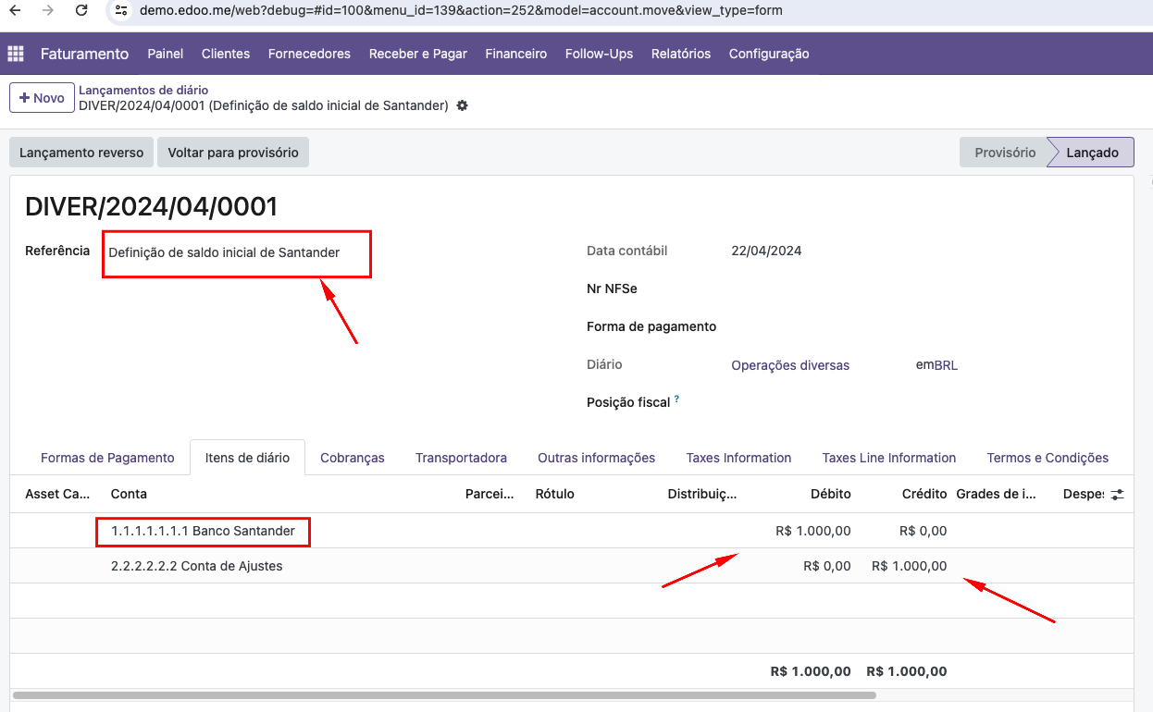Open the apps grid menu icon
This screenshot has height=712, width=1153.
pyautogui.click(x=16, y=54)
